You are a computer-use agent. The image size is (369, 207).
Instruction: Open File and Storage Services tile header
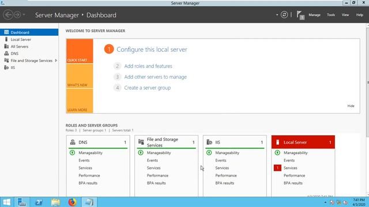point(167,142)
